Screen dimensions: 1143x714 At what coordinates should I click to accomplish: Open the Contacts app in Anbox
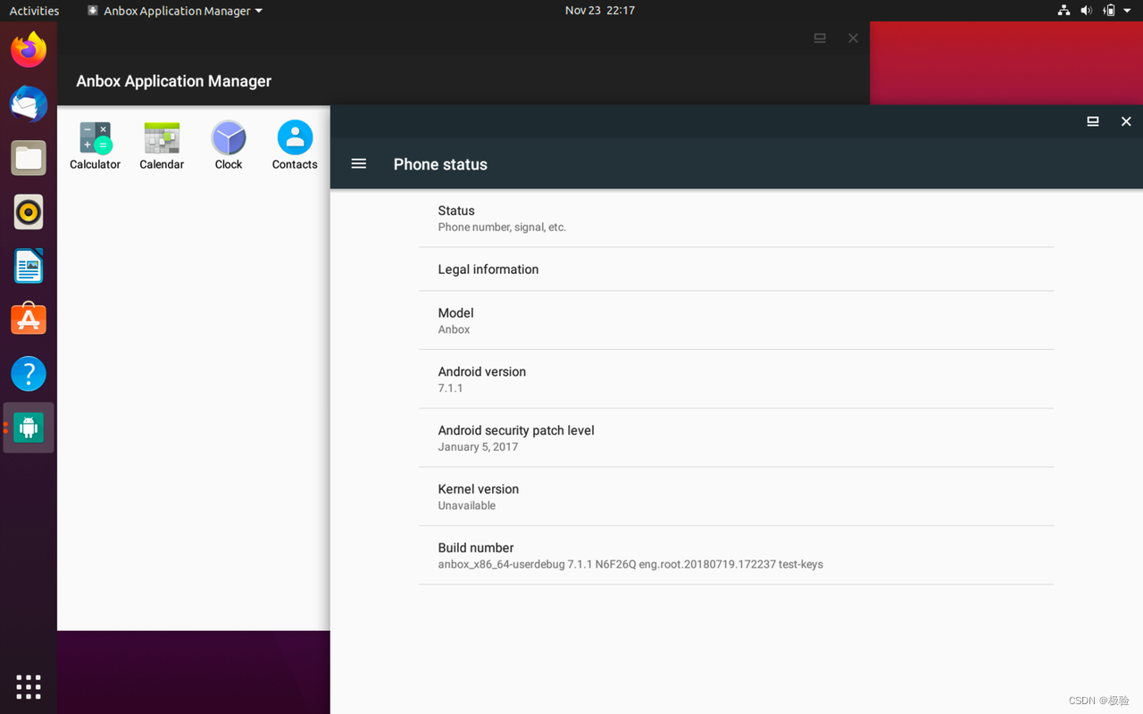point(295,145)
